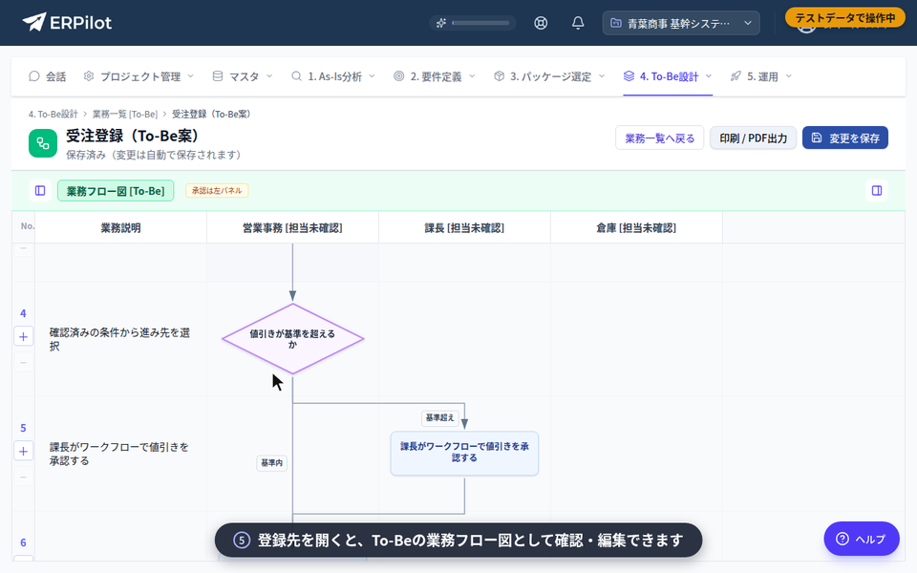Screen dimensions: 917x573
Task: Click description 確認済みの条件から進み先を選択
Action: pos(119,339)
